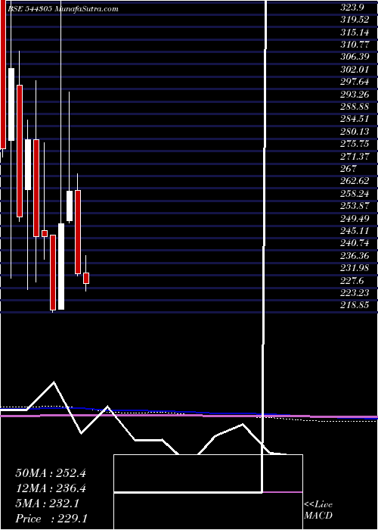Click the BSE 544305 MunafaSutra.com title text
Image resolution: width=378 pixels, height=530 pixels.
[x=63, y=9]
